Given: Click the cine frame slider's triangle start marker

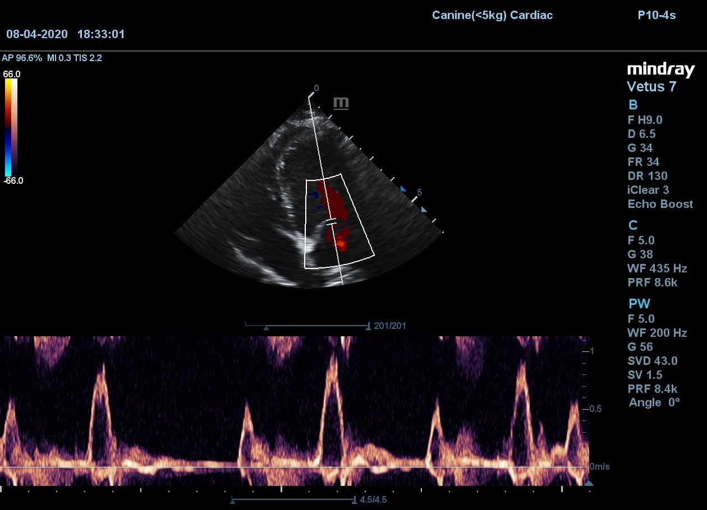Looking at the screenshot, I should (x=266, y=327).
